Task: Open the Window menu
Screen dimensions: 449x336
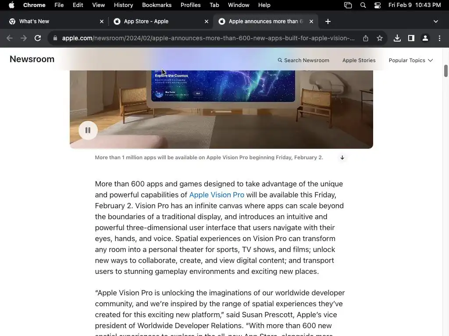Action: (239, 5)
